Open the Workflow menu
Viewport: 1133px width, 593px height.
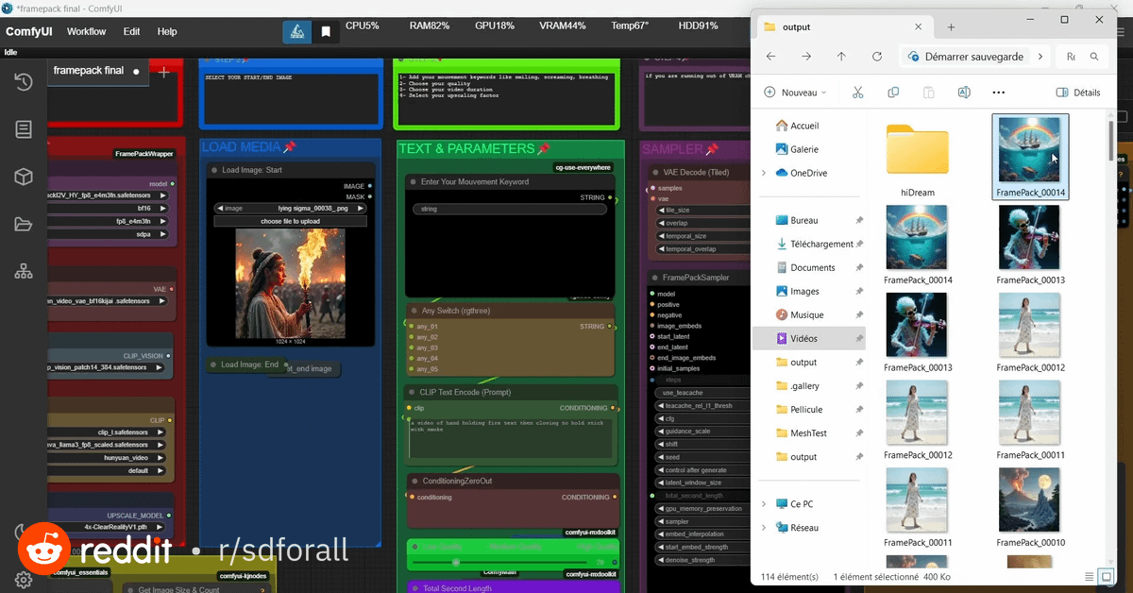pyautogui.click(x=87, y=31)
